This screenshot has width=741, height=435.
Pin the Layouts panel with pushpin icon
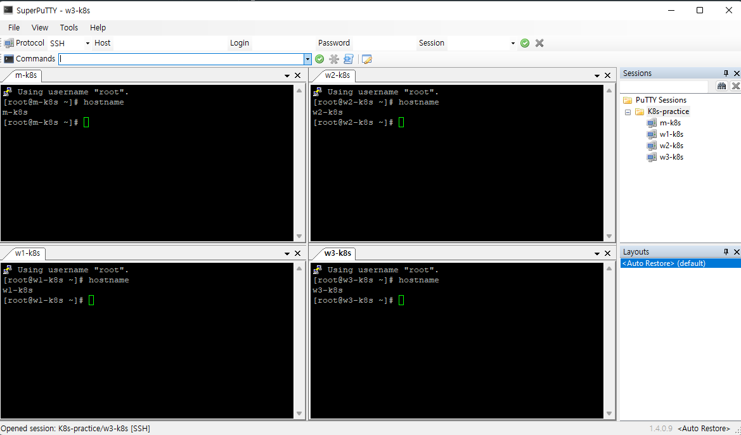(726, 252)
